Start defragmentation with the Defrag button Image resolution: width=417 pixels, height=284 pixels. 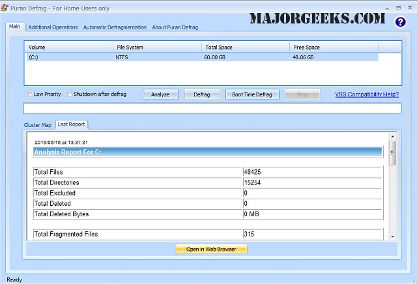click(x=202, y=94)
